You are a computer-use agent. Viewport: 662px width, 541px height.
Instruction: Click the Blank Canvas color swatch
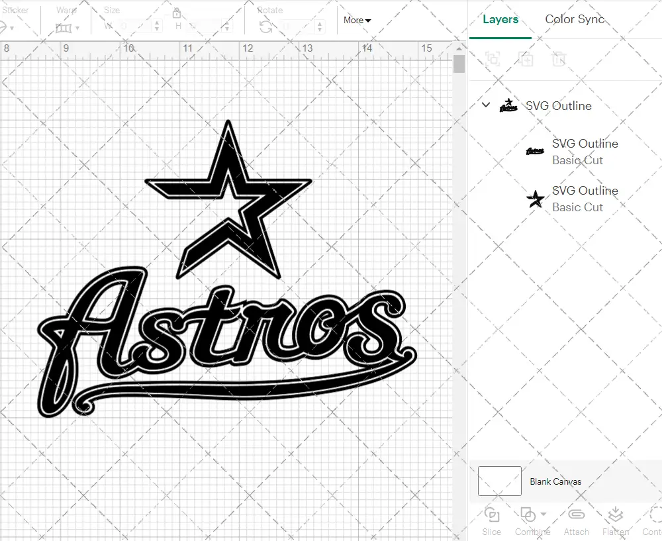click(498, 481)
